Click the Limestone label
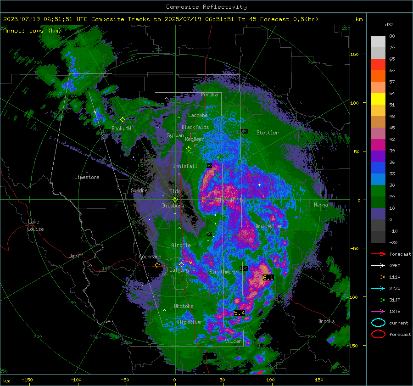Viewport: 413px width, 386px height. click(x=87, y=177)
